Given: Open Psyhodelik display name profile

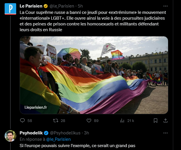Looking at the screenshot, I should pos(31,133).
